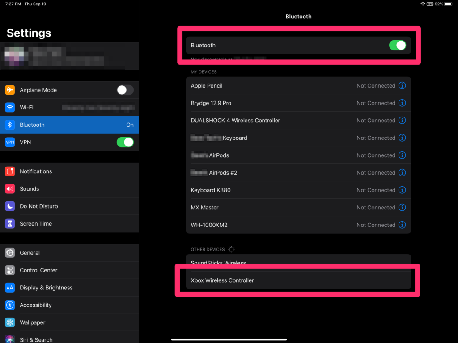Pair with SoundSticks Wireless

[x=298, y=263]
